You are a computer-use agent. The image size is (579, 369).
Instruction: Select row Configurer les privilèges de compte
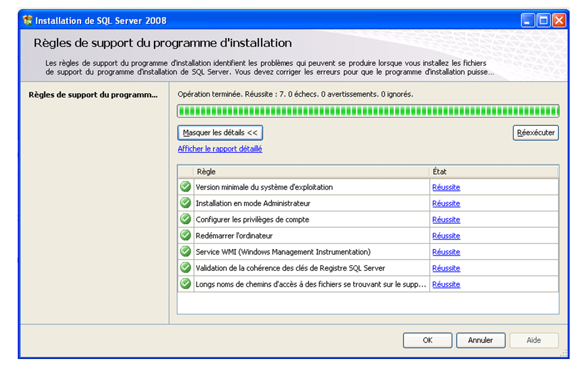(368, 220)
